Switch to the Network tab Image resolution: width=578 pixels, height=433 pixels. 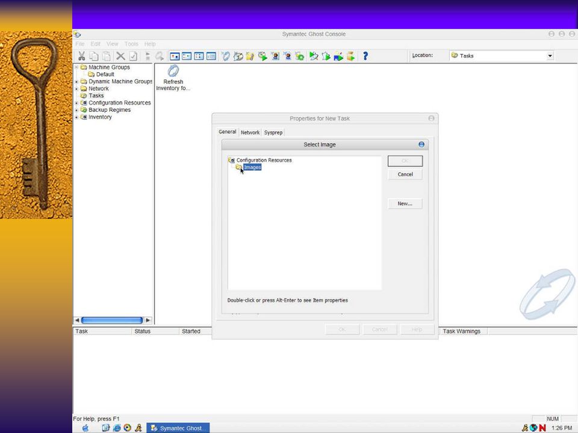[250, 132]
